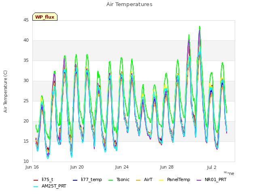Image resolution: width=259 pixels, height=194 pixels.
Task: Toggle the NR01_PRT legend entry
Action: [211, 179]
